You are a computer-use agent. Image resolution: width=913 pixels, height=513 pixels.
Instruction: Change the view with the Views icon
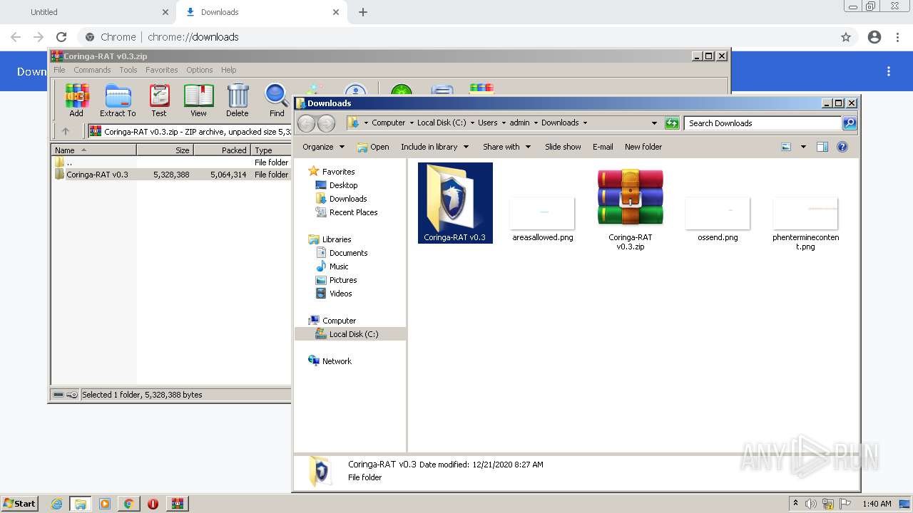point(786,147)
